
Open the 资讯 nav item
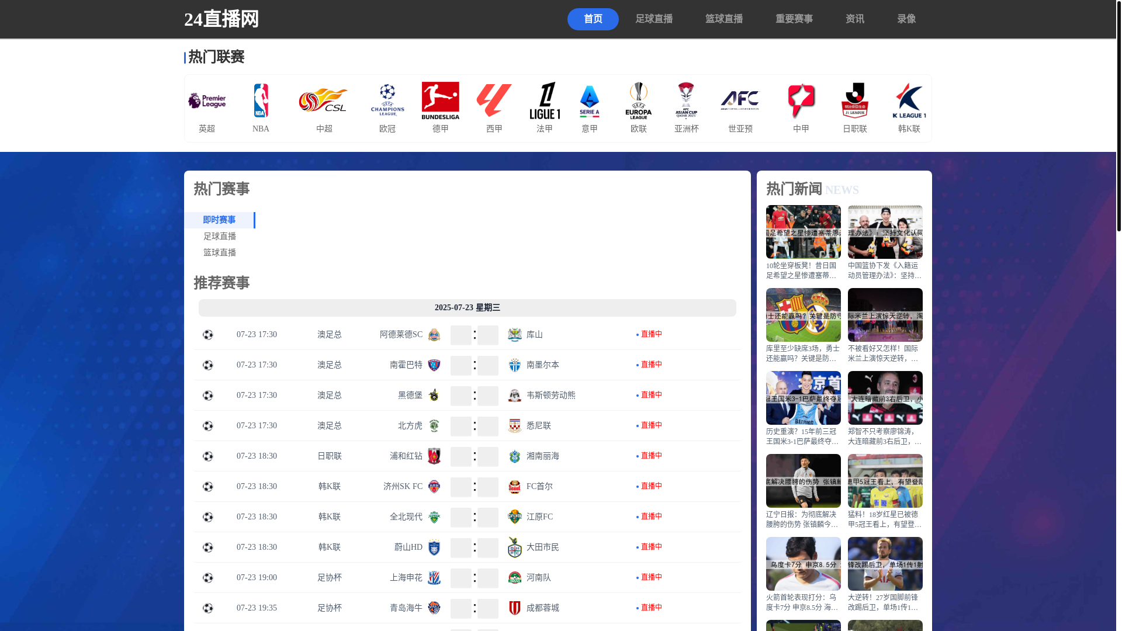coord(855,19)
